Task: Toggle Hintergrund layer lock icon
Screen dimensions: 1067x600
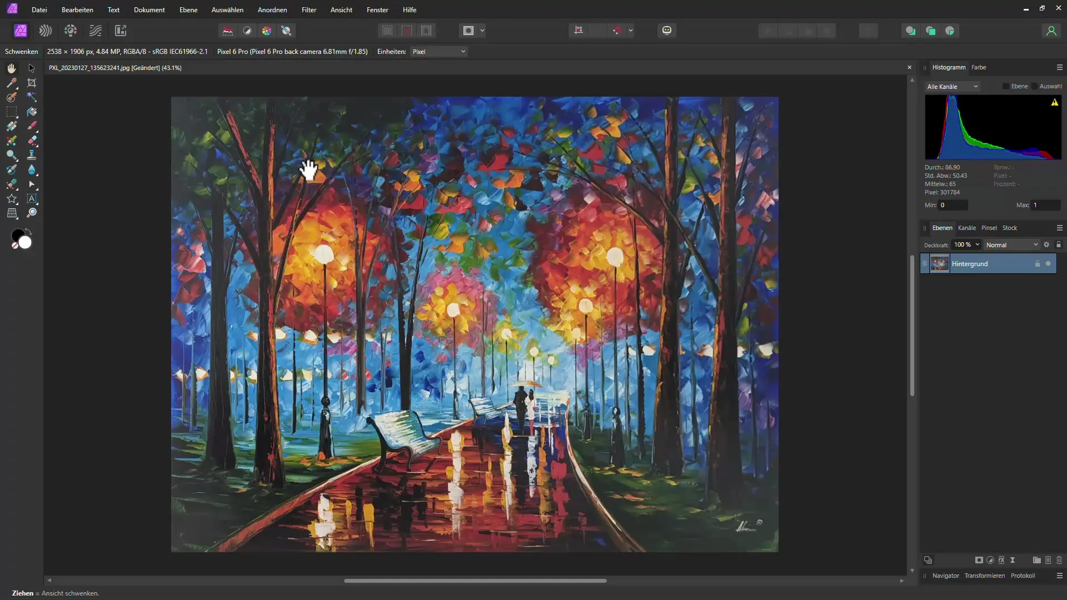Action: coord(1037,264)
